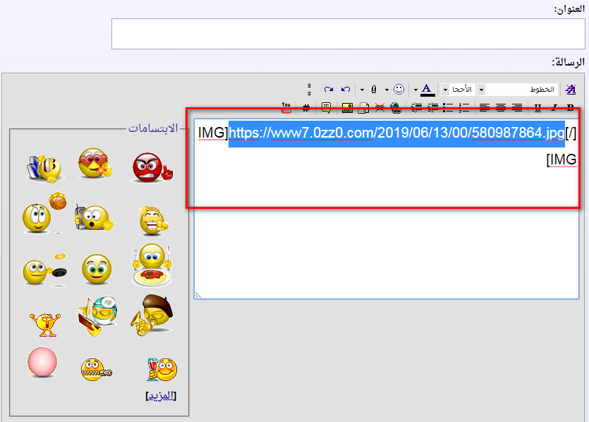The height and width of the screenshot is (422, 589).
Task: Insert the shocked phone-holding smiley
Action: tap(94, 217)
